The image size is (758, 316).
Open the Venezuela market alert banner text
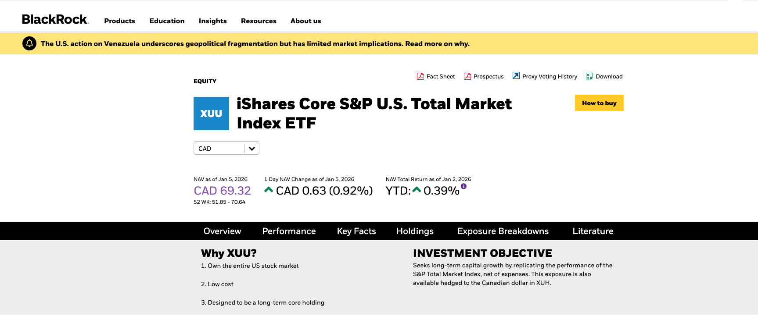click(x=255, y=44)
